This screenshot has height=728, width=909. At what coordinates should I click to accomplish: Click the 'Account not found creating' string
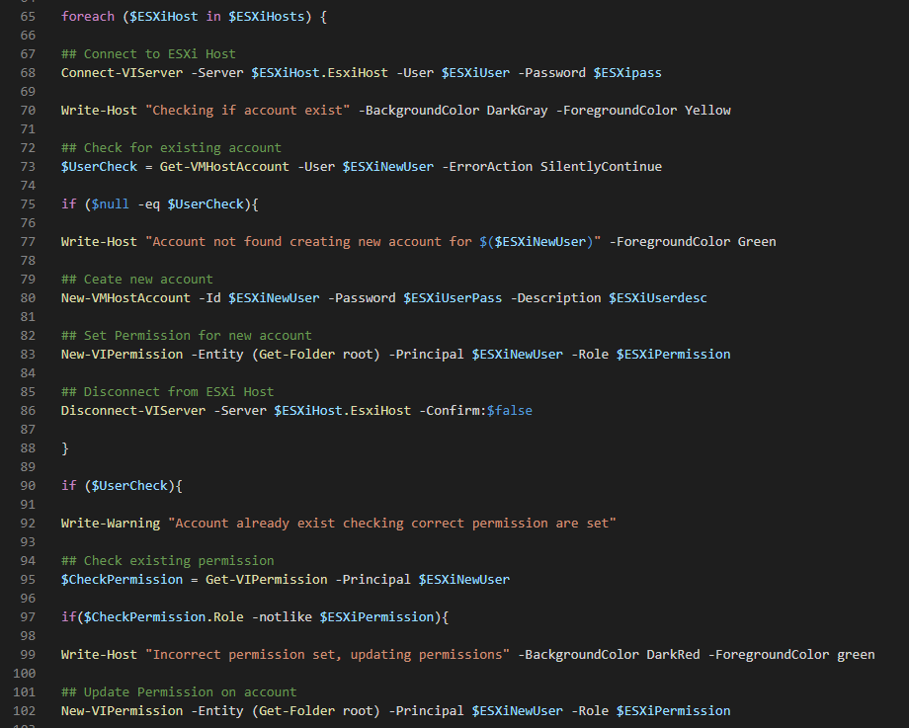[373, 242]
